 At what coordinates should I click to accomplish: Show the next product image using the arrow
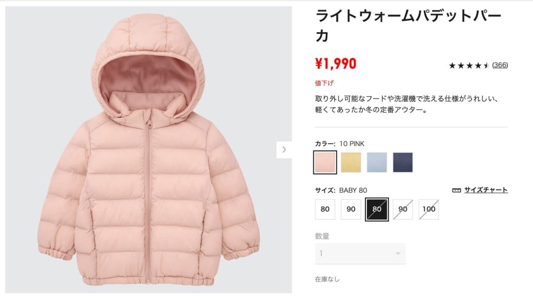tap(284, 149)
